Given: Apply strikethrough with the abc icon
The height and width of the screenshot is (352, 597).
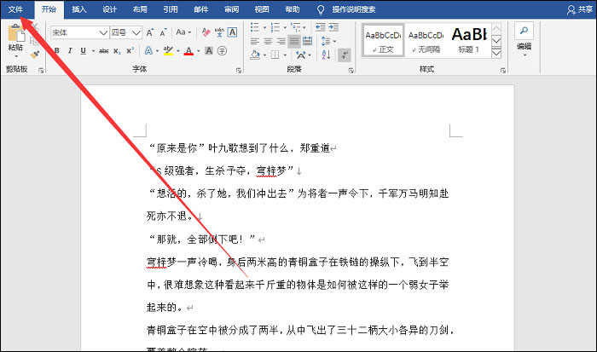Looking at the screenshot, I should (104, 51).
